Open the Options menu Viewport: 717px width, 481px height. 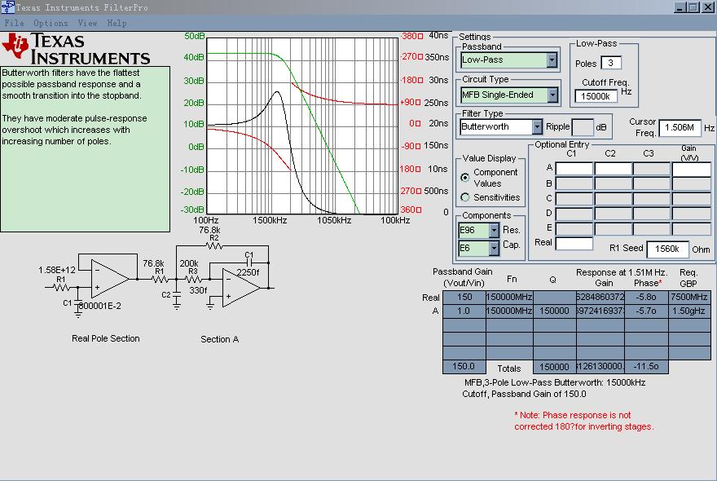pyautogui.click(x=51, y=23)
